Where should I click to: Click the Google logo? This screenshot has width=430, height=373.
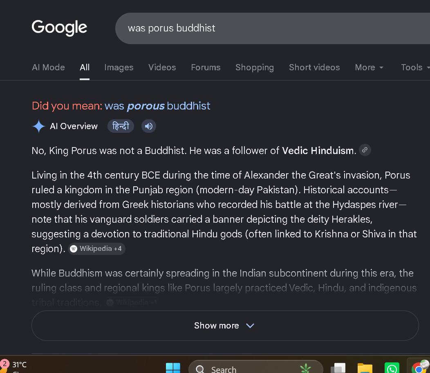tap(59, 28)
